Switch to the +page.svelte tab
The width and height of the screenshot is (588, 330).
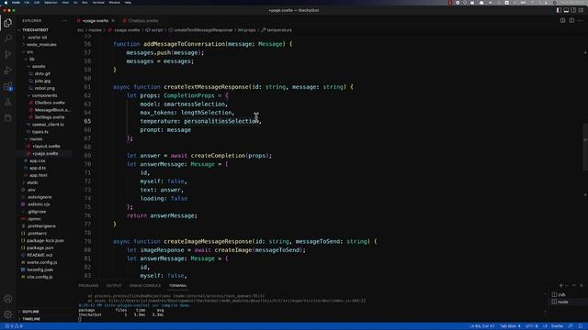click(96, 21)
